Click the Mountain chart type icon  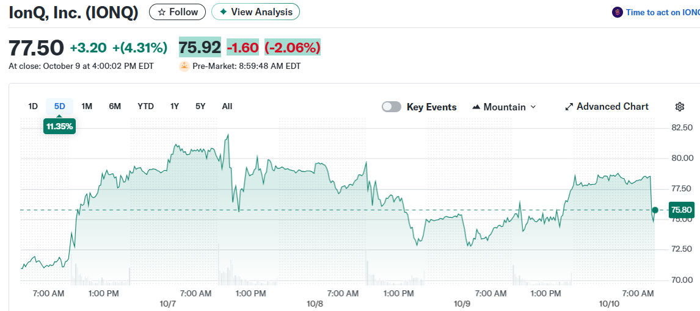(x=476, y=107)
